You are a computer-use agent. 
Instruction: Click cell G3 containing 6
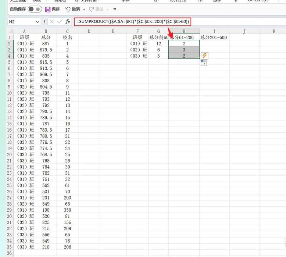tap(158, 50)
